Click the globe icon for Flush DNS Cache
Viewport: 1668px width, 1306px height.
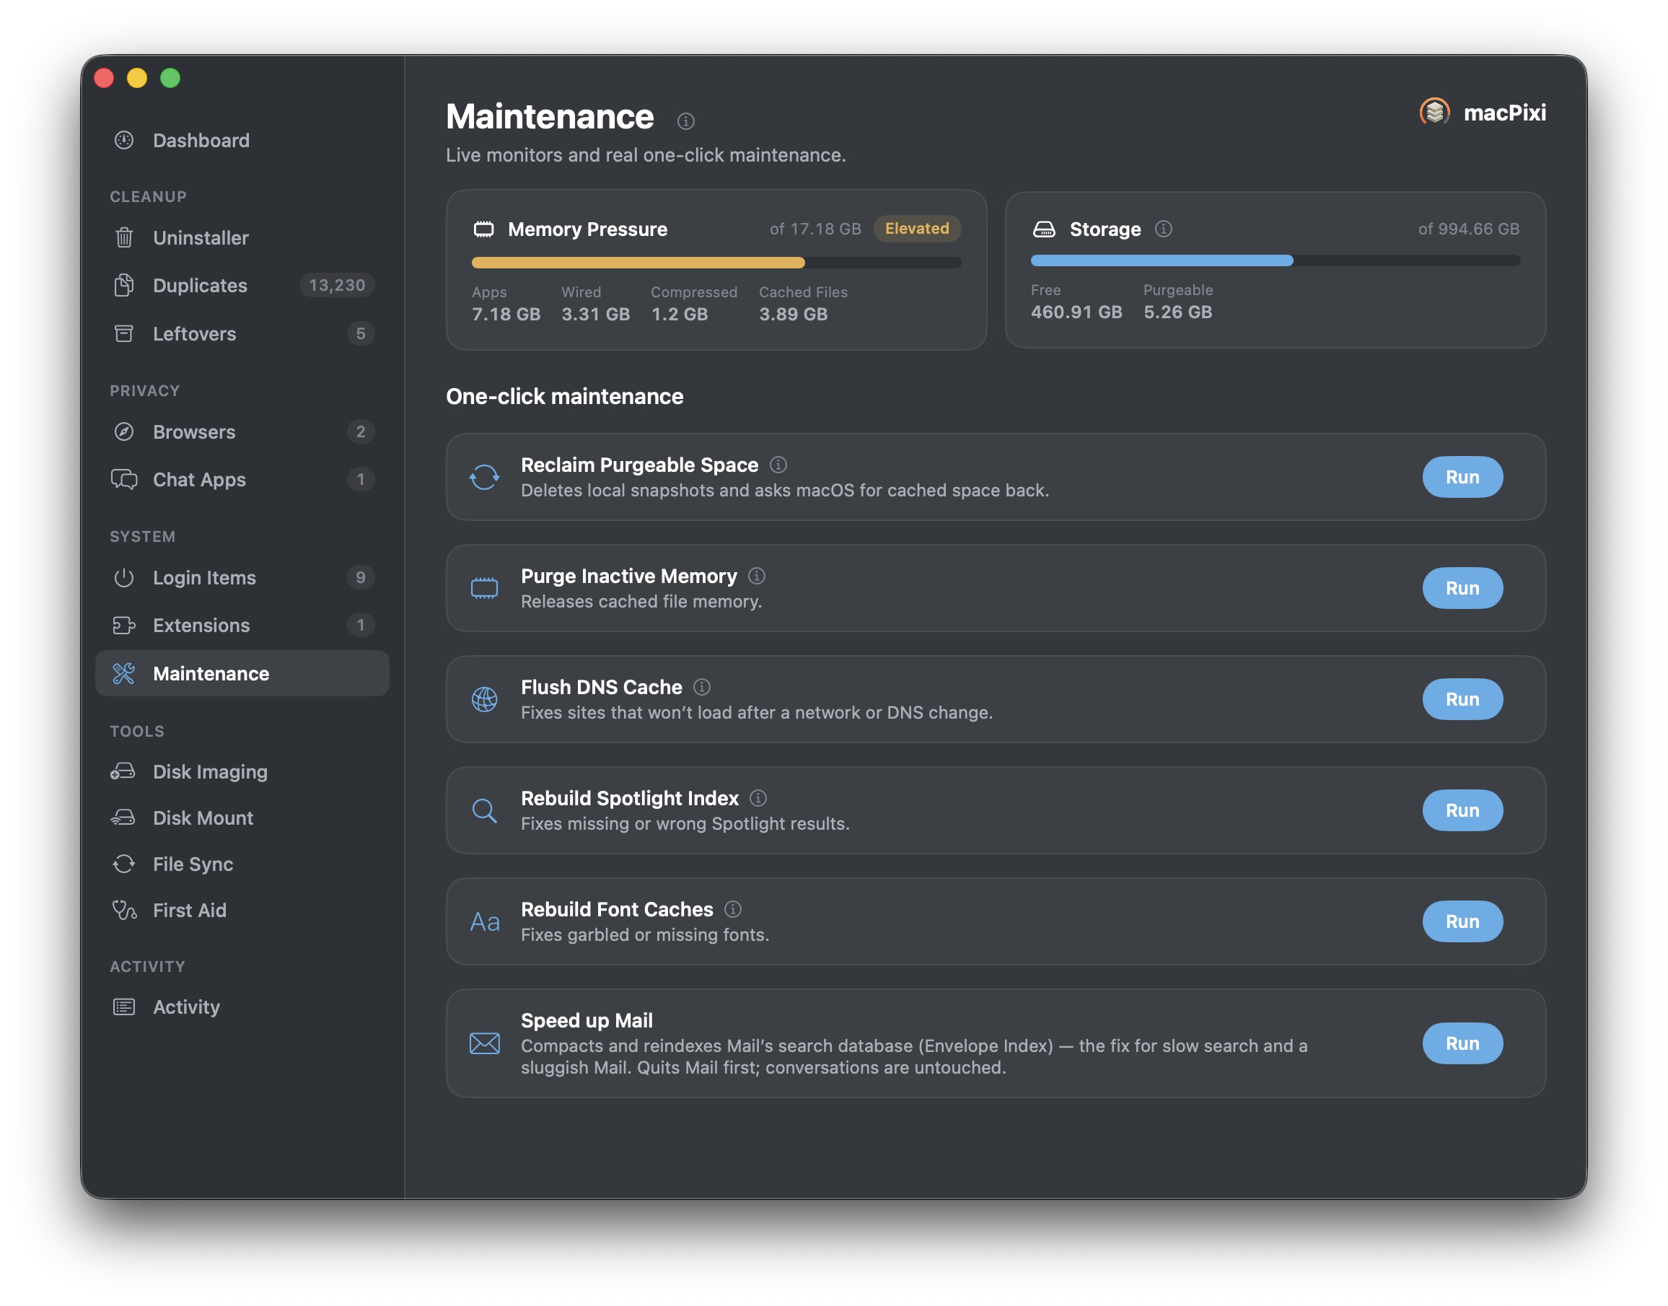coord(484,699)
